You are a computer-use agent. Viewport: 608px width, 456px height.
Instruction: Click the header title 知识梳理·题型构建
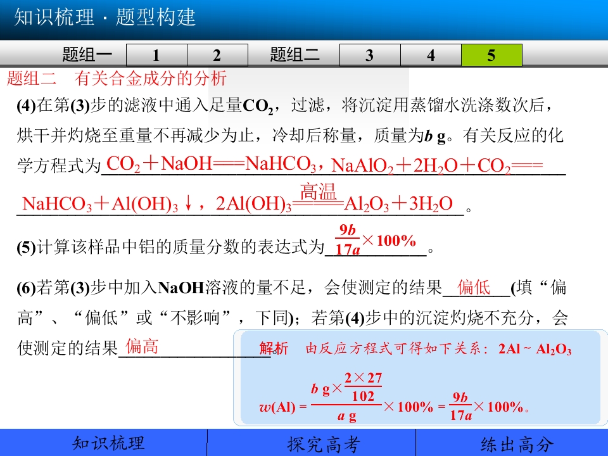[x=104, y=18]
